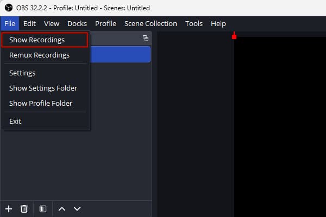
Task: Click Exit in the File menu
Action: tap(46, 122)
